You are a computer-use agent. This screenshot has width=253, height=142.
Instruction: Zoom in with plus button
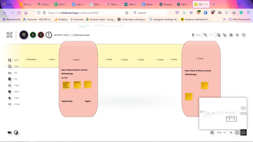click(x=231, y=133)
